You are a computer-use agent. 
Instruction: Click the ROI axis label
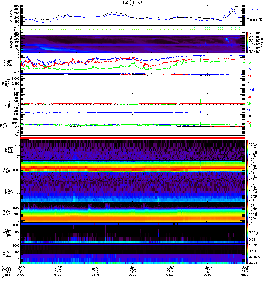15,29
